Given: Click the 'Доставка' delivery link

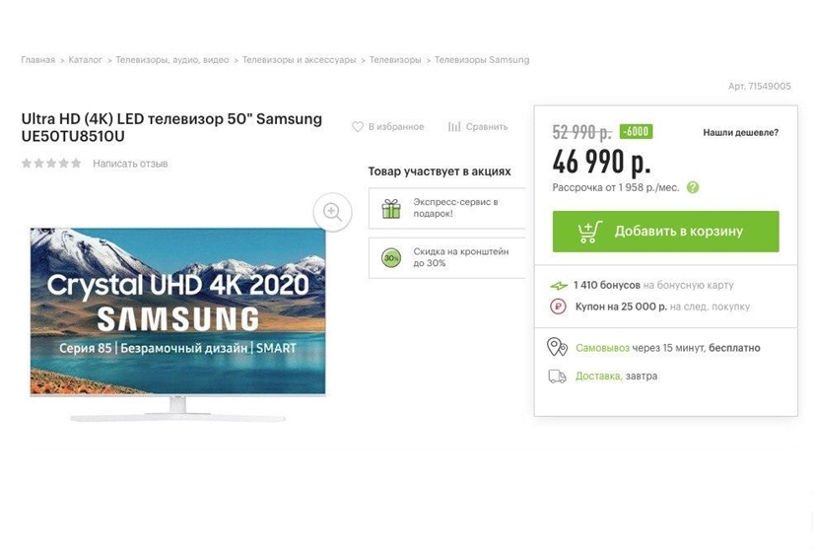Looking at the screenshot, I should point(598,377).
